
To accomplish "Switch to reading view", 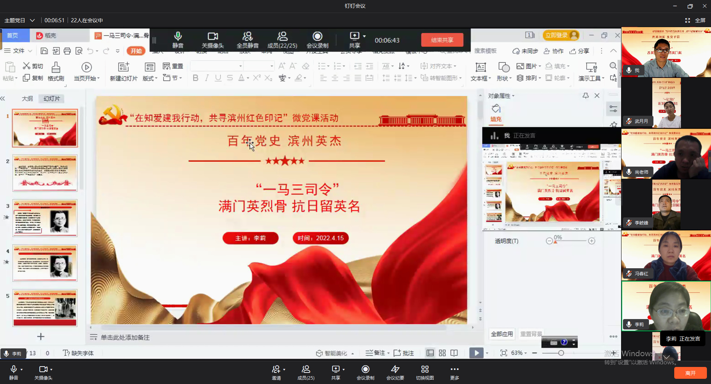I will 454,353.
